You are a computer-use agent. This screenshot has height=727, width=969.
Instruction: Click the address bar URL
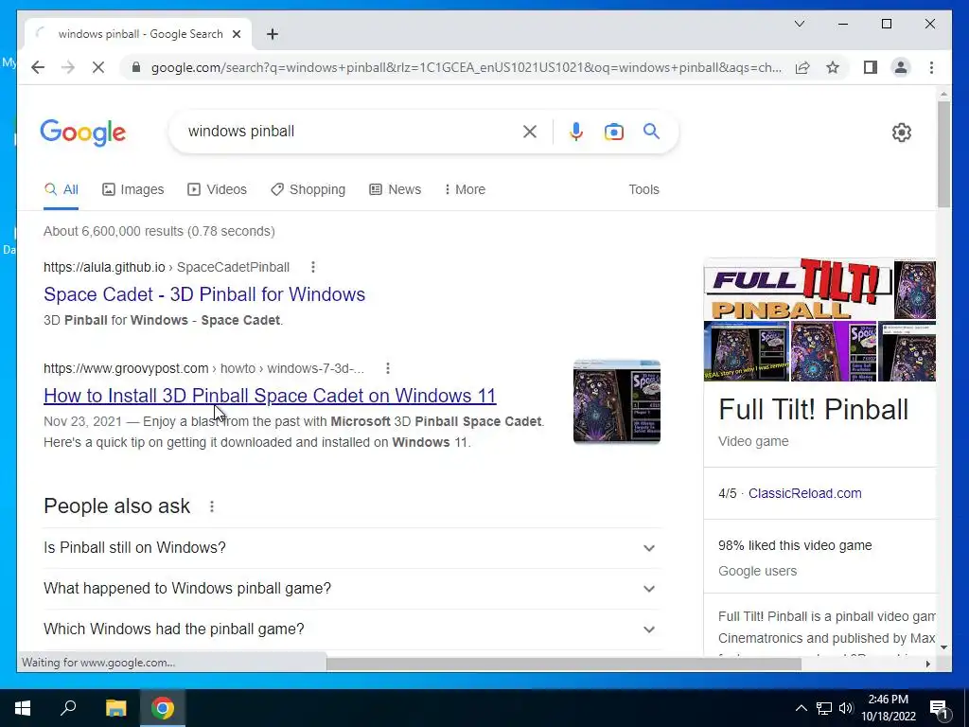click(467, 67)
